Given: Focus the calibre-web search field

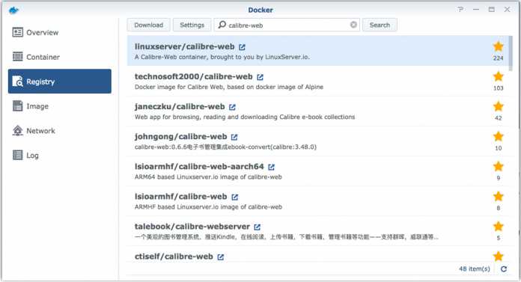Looking at the screenshot, I should (x=287, y=25).
